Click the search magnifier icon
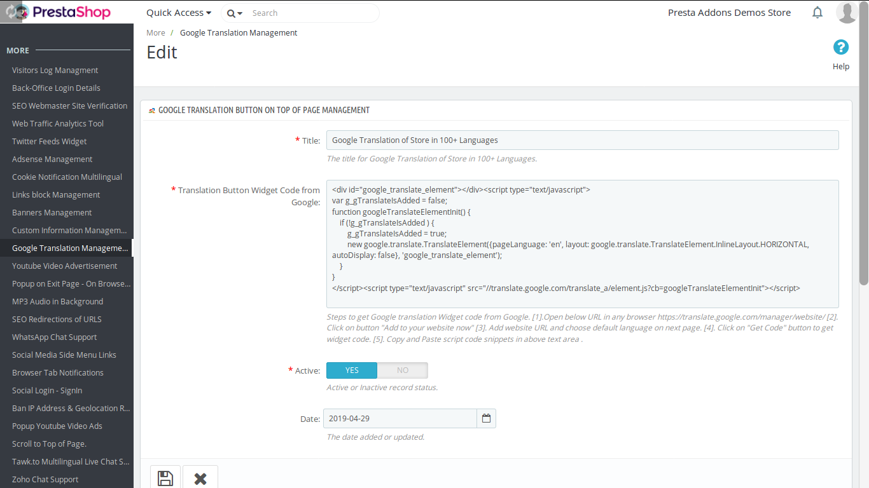 (x=231, y=13)
